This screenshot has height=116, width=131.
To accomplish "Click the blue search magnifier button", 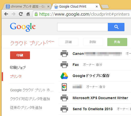I will pyautogui.click(x=116, y=27).
